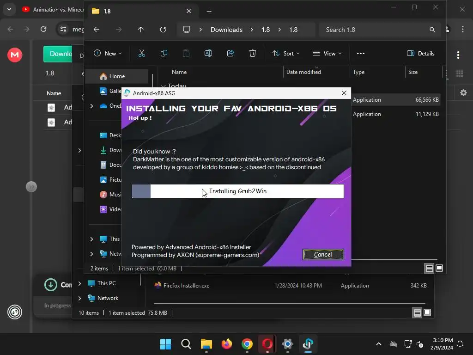Toggle the Details pane button
This screenshot has width=473, height=355.
pos(421,54)
